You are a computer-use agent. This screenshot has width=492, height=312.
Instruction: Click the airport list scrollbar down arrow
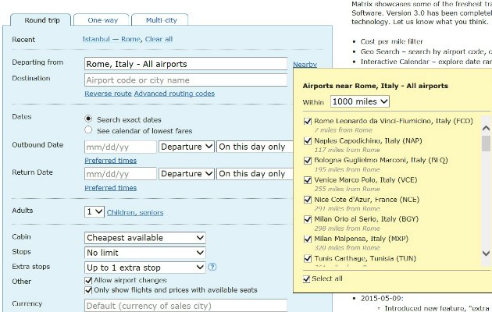point(487,253)
